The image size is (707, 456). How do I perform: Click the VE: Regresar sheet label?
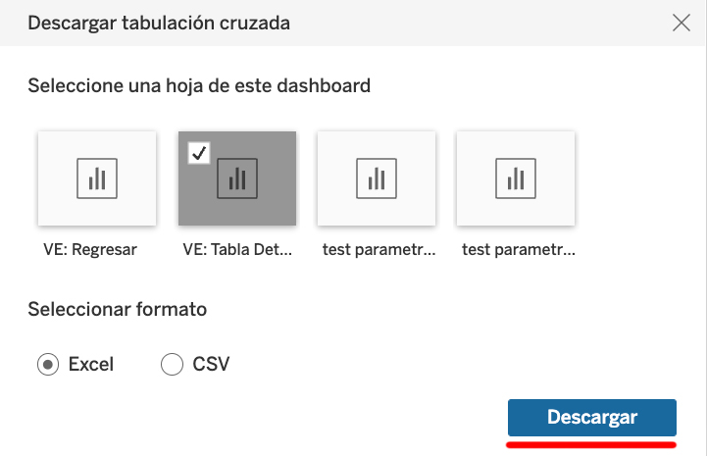[90, 249]
